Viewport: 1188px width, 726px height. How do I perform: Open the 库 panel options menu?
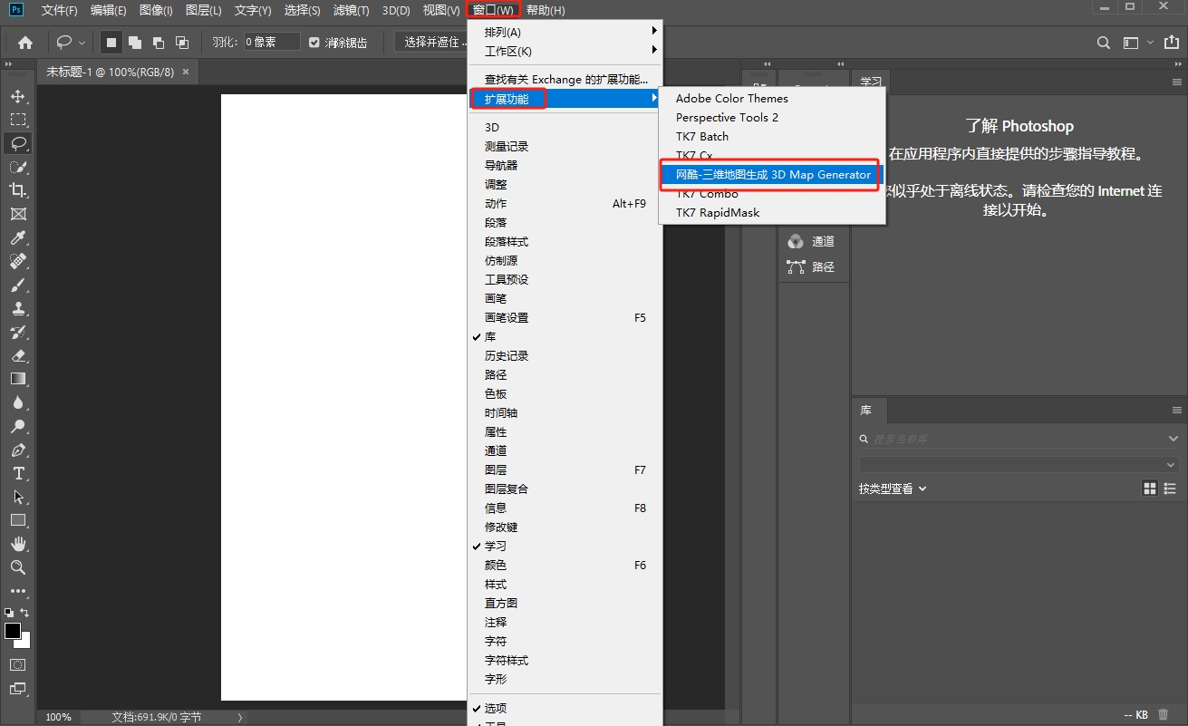1177,410
